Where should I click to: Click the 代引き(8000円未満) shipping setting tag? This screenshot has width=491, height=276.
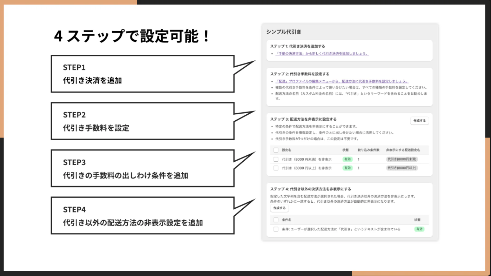[402, 159]
